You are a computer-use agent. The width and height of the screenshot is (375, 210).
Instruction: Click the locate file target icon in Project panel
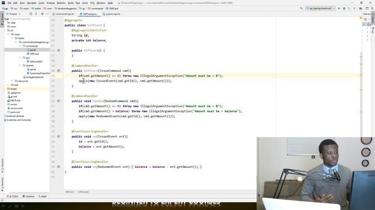[30, 14]
